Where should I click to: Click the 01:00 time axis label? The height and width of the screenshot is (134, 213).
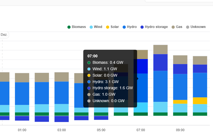tap(22, 130)
